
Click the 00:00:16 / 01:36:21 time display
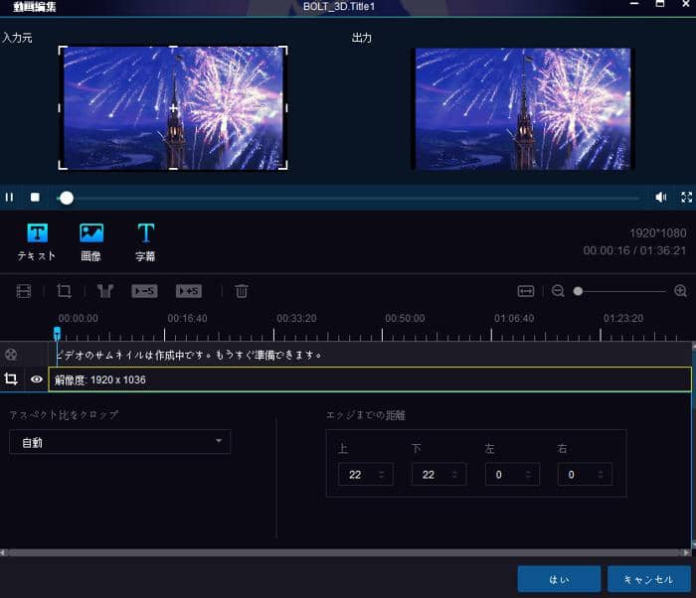(634, 250)
